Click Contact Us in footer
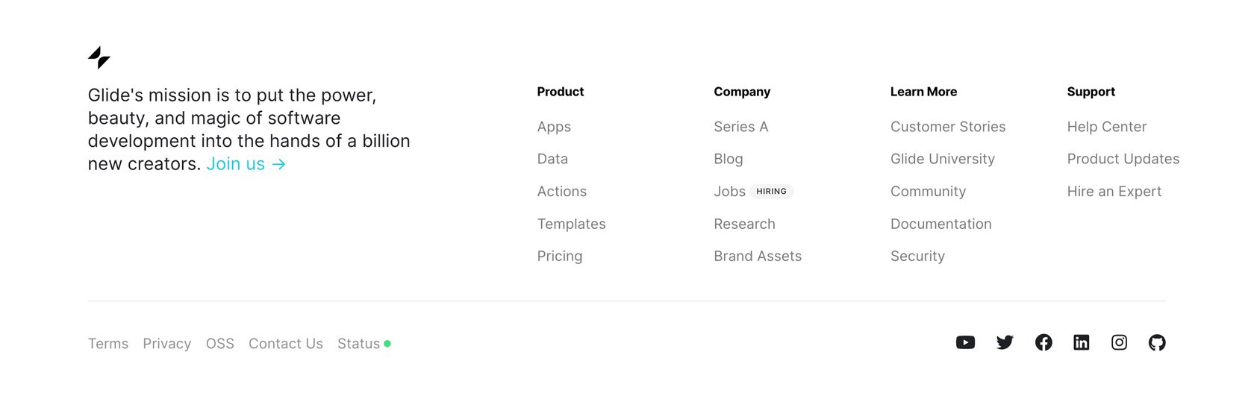The height and width of the screenshot is (396, 1254). tap(285, 344)
